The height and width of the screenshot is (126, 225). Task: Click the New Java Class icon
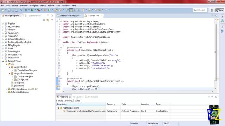tap(49, 10)
